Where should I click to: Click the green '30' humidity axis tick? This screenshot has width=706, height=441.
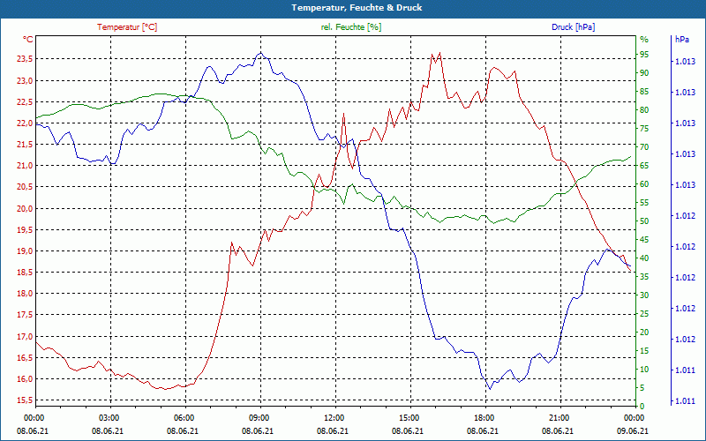[x=644, y=295]
